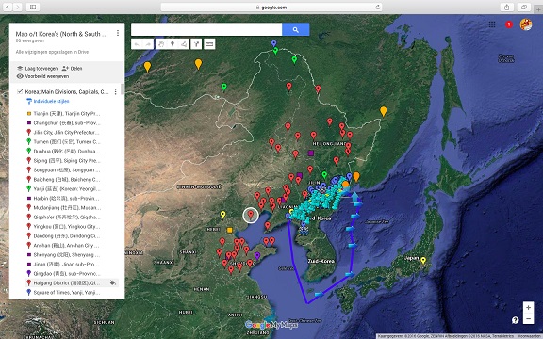Viewport: 543px width, 339px height.
Task: Uncheck the Korea: Main Divisions layer checkbox
Action: (20, 91)
